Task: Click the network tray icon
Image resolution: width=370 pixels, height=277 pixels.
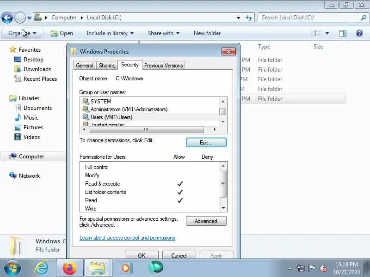Action: click(301, 268)
